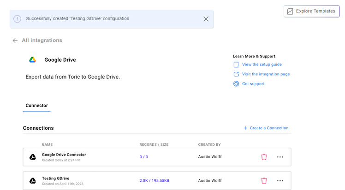The height and width of the screenshot is (190, 345).
Task: Go back to All integrations
Action: pyautogui.click(x=42, y=40)
